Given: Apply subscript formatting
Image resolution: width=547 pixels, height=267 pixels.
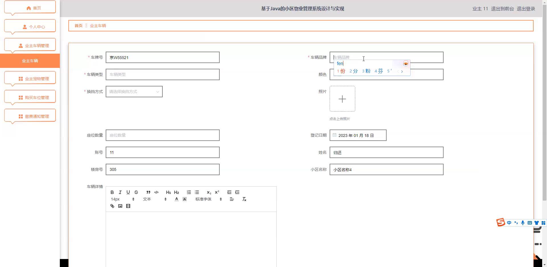Looking at the screenshot, I should coord(209,192).
